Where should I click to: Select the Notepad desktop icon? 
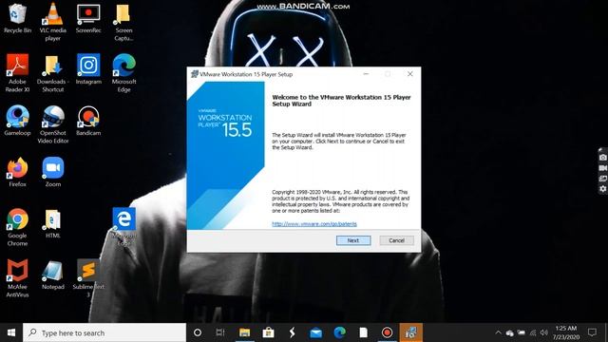tap(53, 275)
